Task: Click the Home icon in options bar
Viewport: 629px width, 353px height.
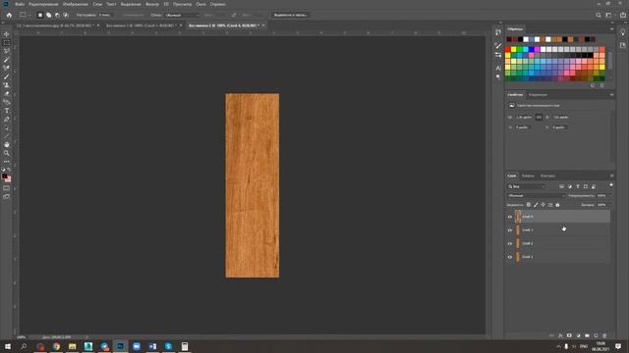Action: click(x=9, y=15)
